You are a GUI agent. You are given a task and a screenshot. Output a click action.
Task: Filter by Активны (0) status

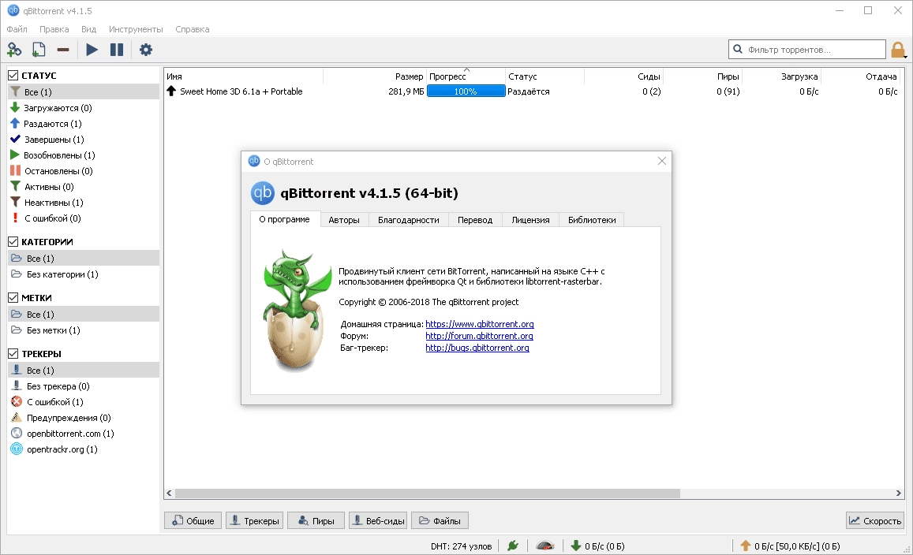pyautogui.click(x=49, y=186)
